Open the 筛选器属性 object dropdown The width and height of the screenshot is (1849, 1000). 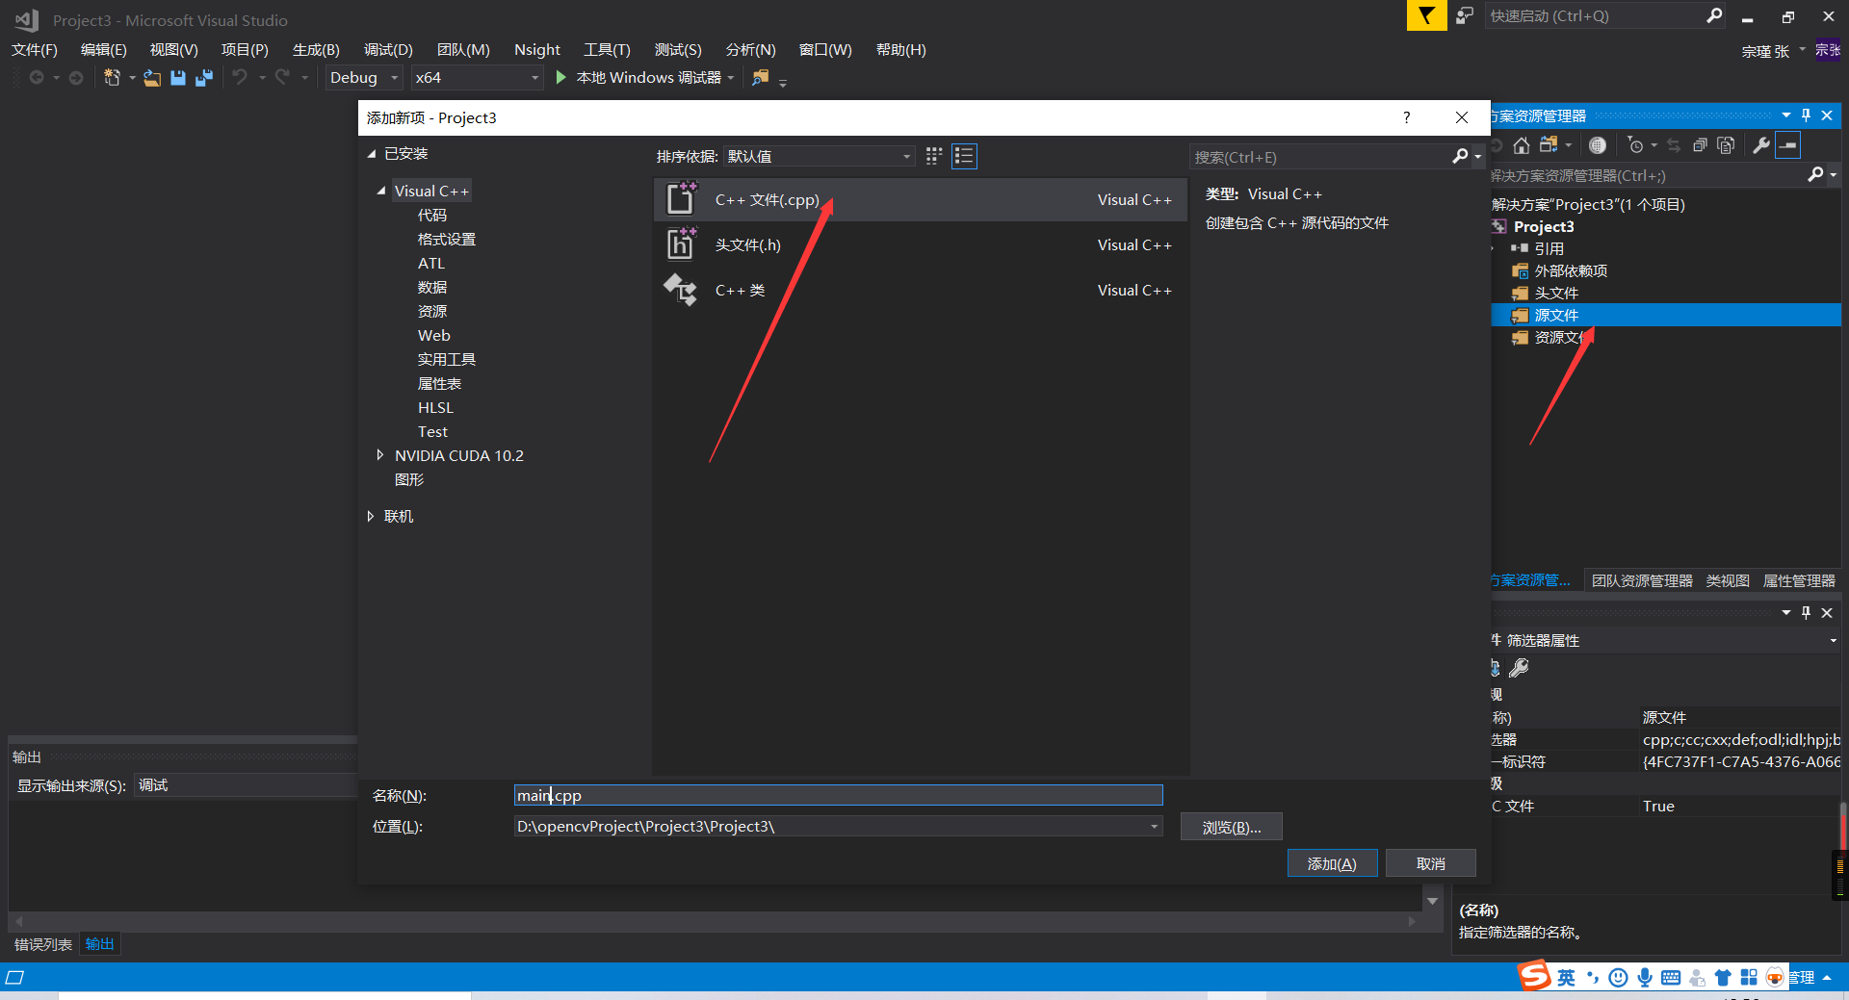[1833, 640]
